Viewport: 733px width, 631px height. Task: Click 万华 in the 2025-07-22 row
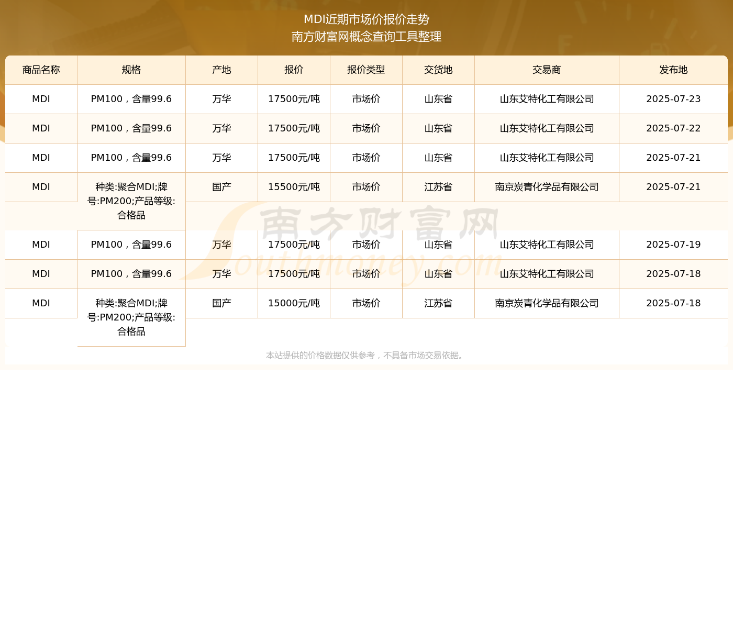click(222, 128)
